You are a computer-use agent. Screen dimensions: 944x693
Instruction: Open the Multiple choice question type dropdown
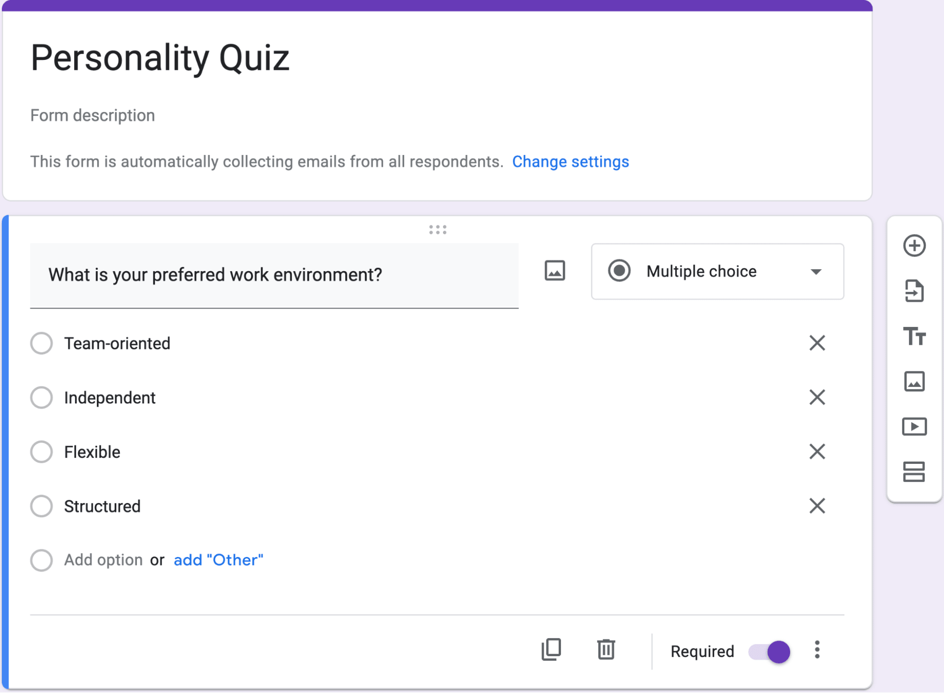717,272
